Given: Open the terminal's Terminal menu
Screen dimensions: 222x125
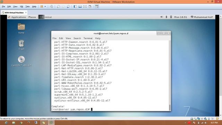Looking at the screenshot, I should (x=88, y=38).
